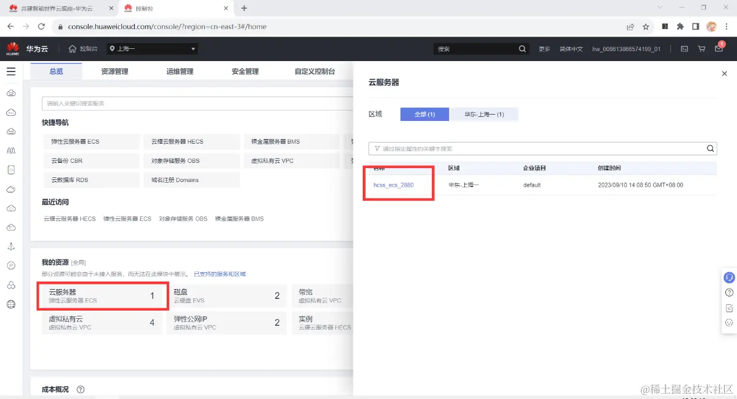The image size is (737, 399).
Task: Open 云数据库 RDS quick navigation
Action: (92, 180)
